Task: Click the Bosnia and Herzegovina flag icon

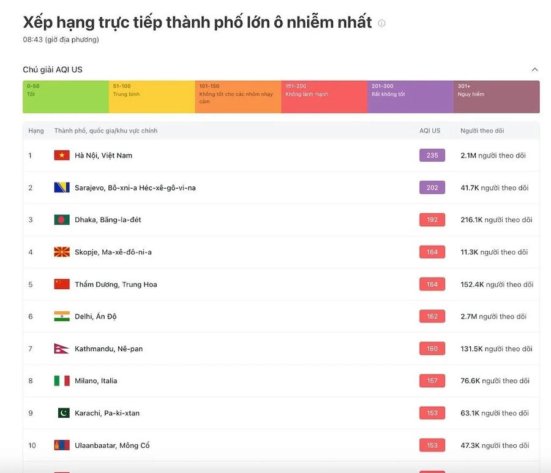Action: (x=62, y=187)
